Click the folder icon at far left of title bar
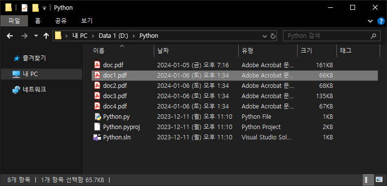The image size is (387, 186). [x=8, y=8]
